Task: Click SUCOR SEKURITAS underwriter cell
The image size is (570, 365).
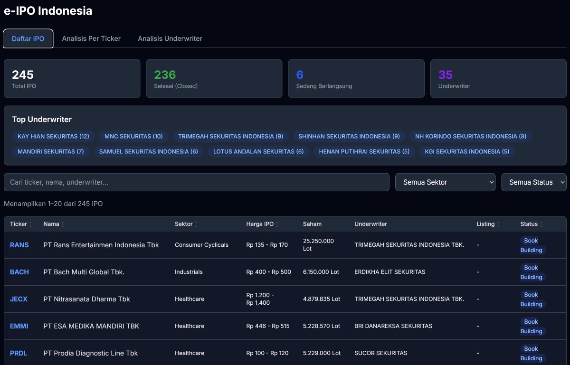Action: 381,353
